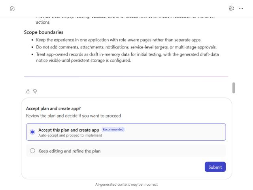253x190 pixels.
Task: Click the "Treat app-owned records as draft" bullet
Action: (127, 58)
